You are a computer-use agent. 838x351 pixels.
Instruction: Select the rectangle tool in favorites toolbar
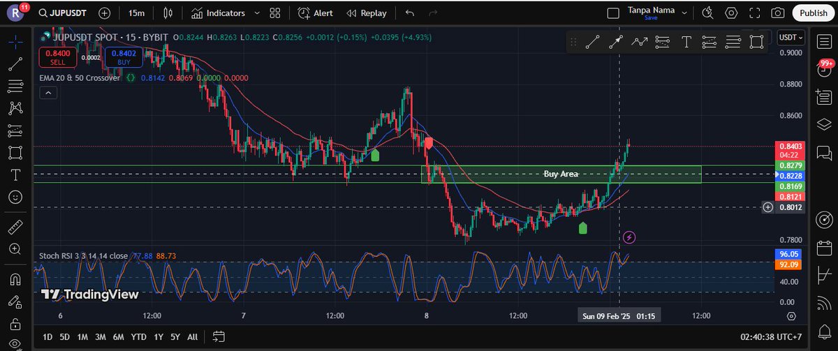point(756,43)
